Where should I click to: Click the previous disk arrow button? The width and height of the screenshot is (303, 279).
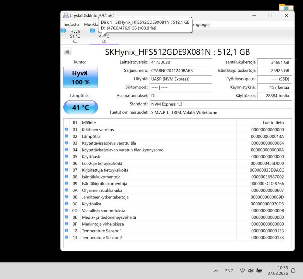pyautogui.click(x=68, y=52)
